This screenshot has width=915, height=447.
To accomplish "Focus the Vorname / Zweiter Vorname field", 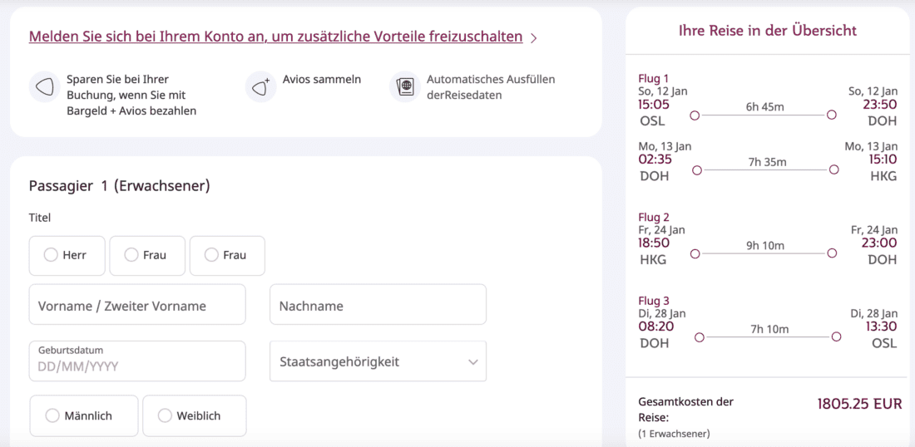I will (137, 305).
